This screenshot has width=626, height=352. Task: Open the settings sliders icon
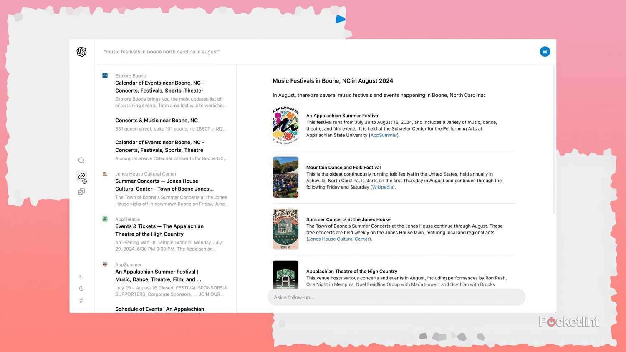81,301
